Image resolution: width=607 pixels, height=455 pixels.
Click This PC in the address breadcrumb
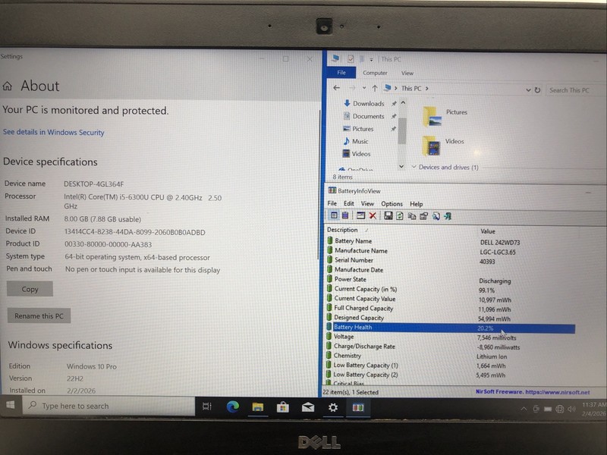click(411, 88)
